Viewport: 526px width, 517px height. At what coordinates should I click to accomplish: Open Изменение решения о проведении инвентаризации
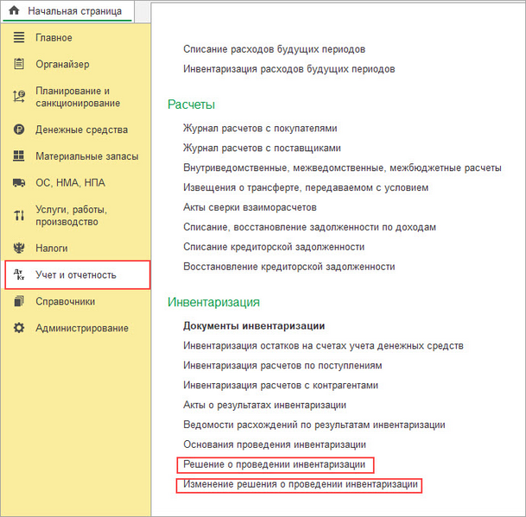pos(300,485)
